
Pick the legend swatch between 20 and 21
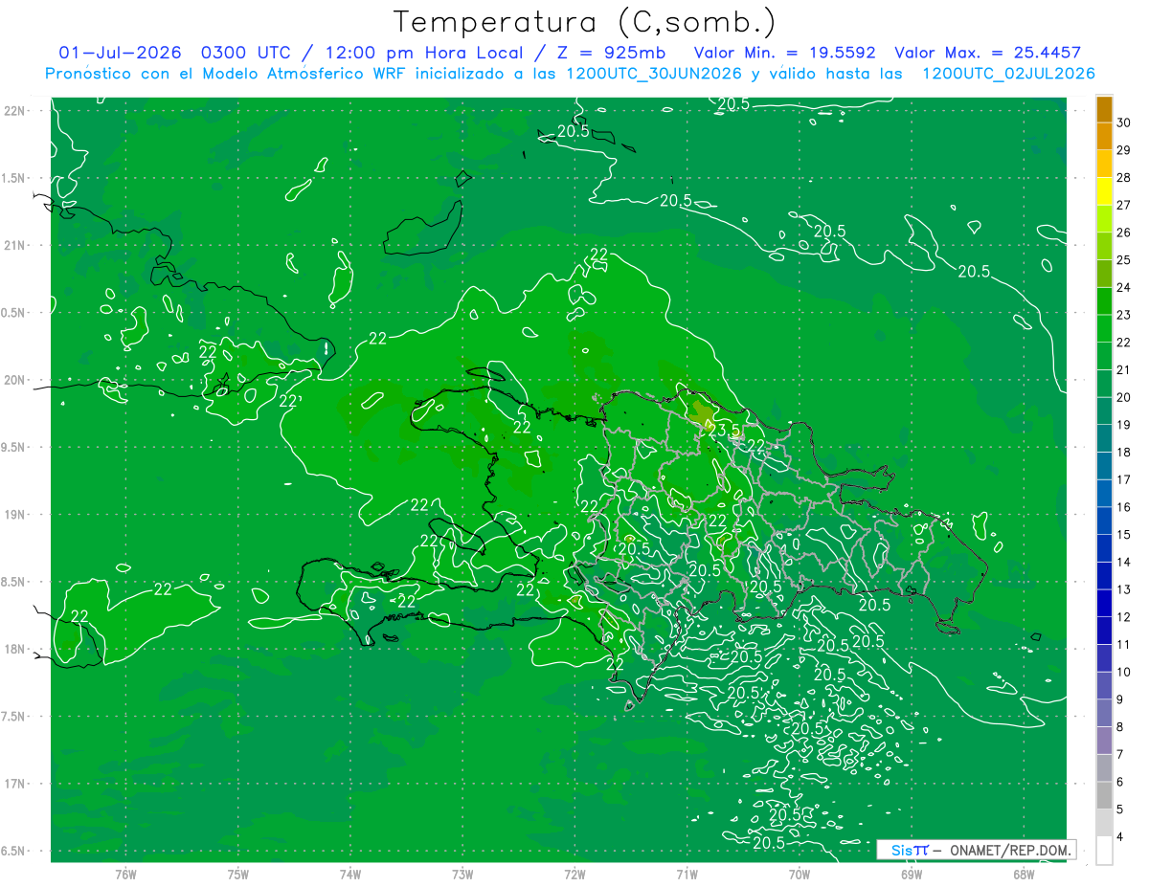point(1104,385)
